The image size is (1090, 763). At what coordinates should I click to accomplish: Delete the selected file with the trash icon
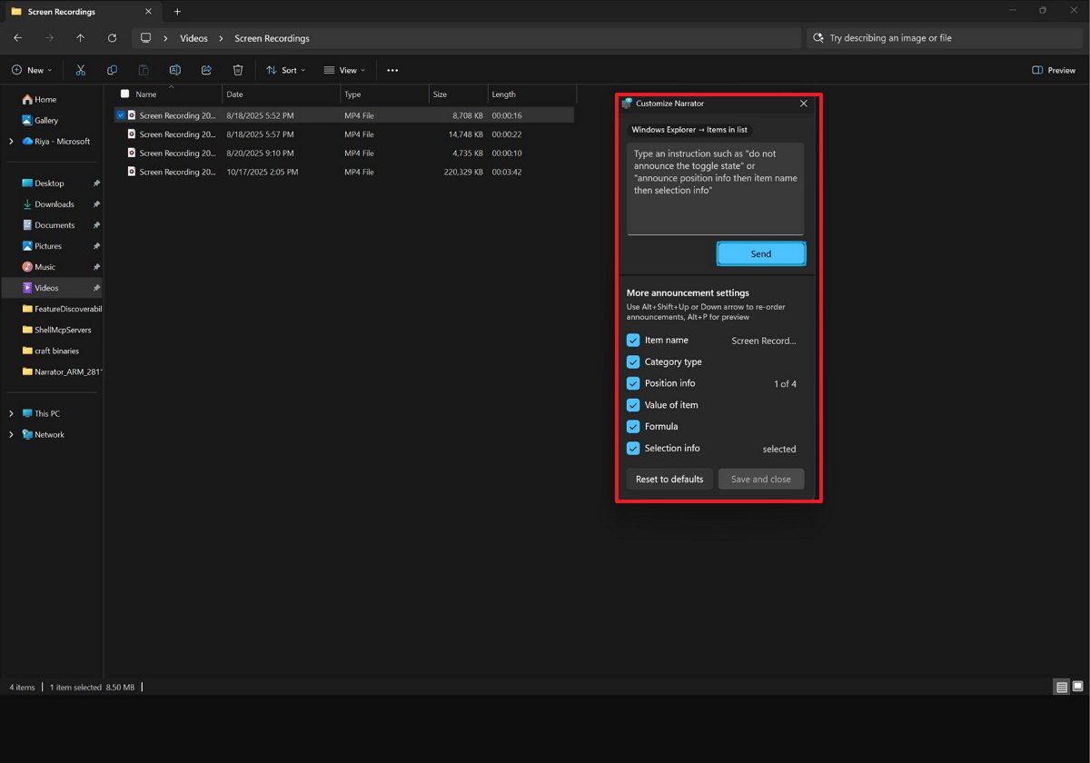click(237, 70)
